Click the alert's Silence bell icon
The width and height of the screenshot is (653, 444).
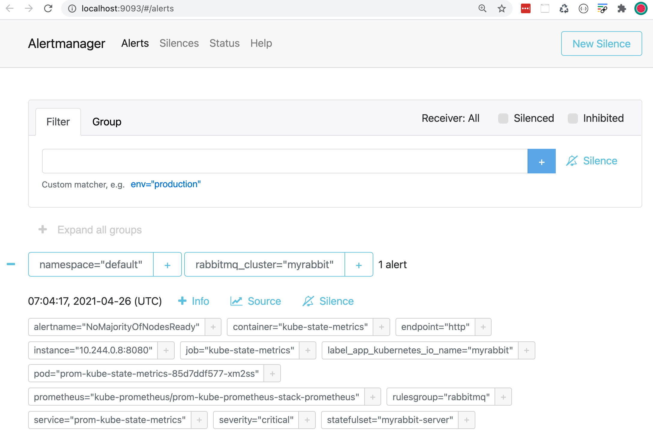308,301
